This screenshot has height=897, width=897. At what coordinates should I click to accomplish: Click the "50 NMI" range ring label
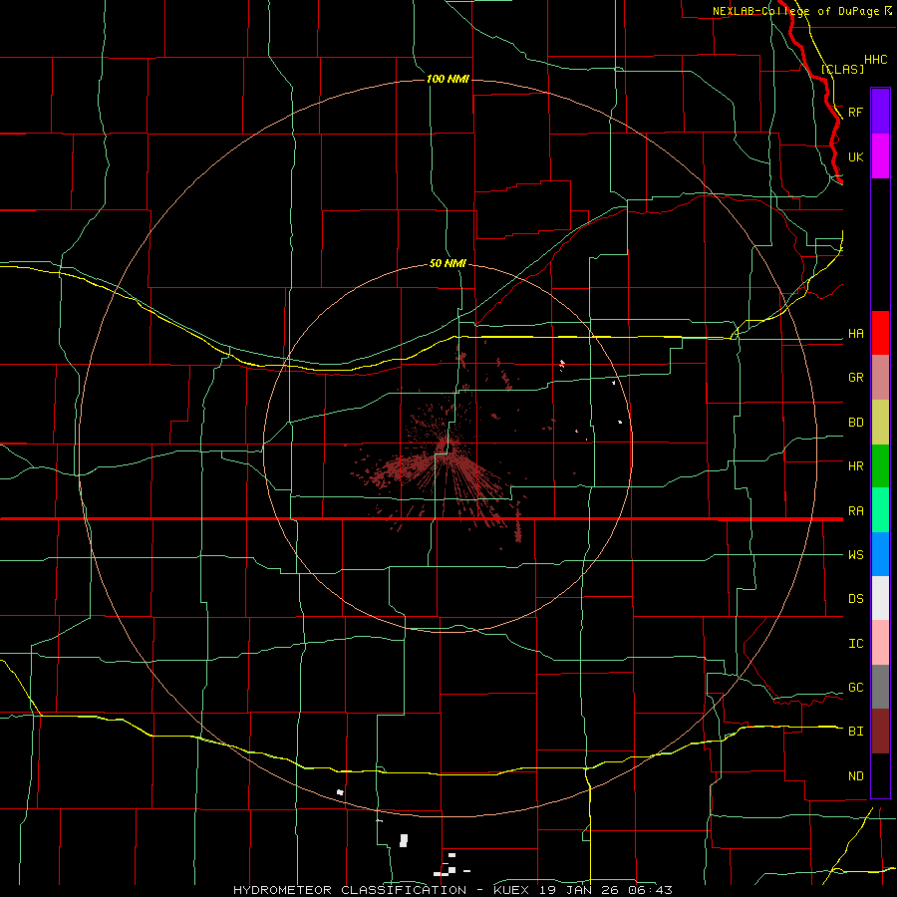point(448,263)
